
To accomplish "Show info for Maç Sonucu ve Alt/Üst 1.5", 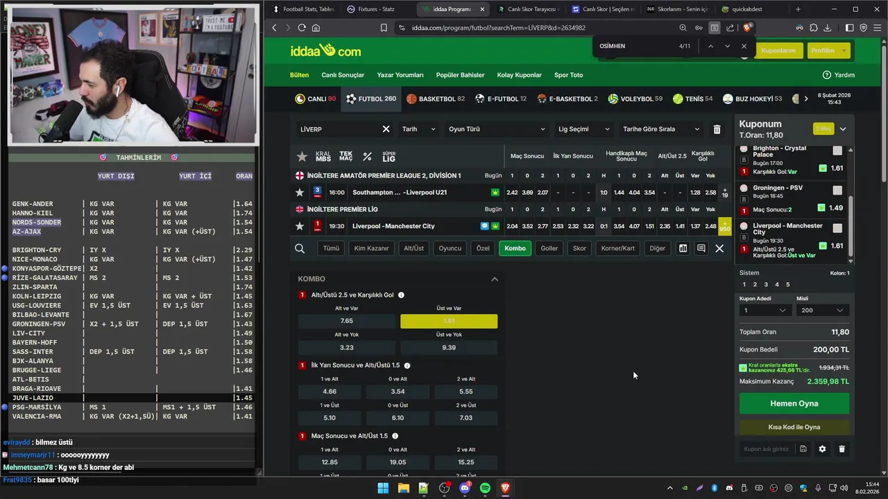I will click(x=395, y=436).
